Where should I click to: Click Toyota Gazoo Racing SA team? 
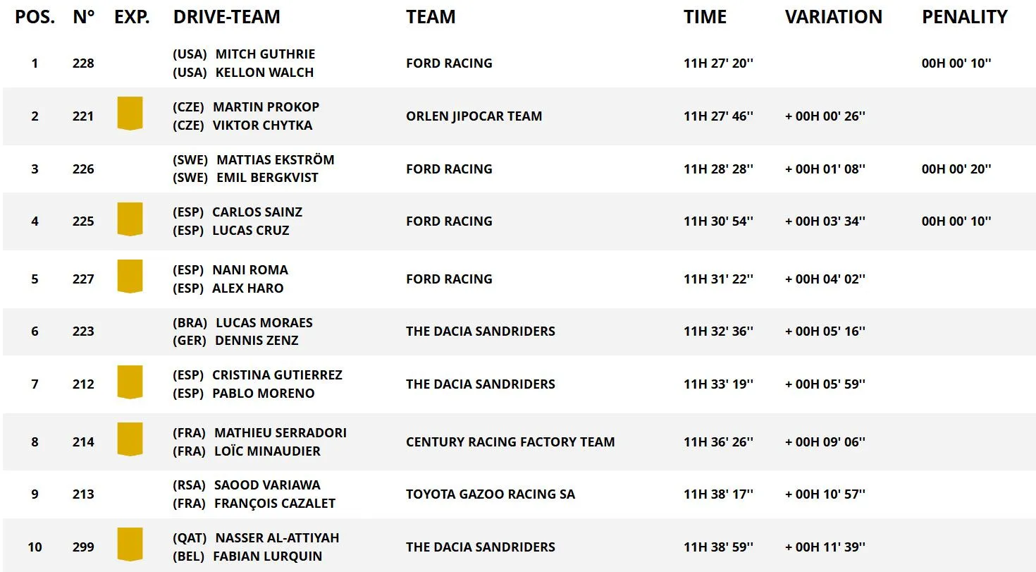(x=491, y=494)
